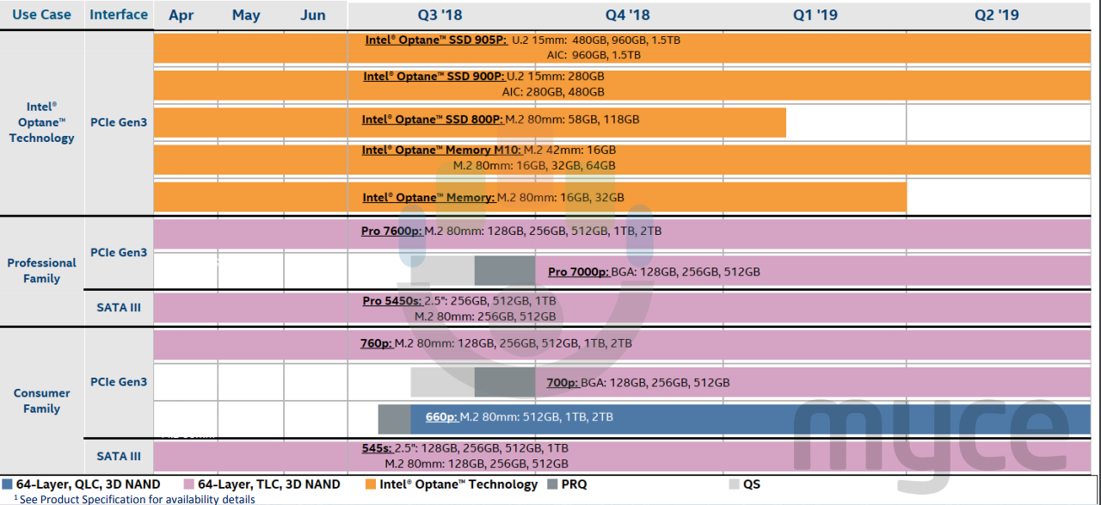1101x505 pixels.
Task: Click the 545s SATA III bar
Action: pos(602,455)
